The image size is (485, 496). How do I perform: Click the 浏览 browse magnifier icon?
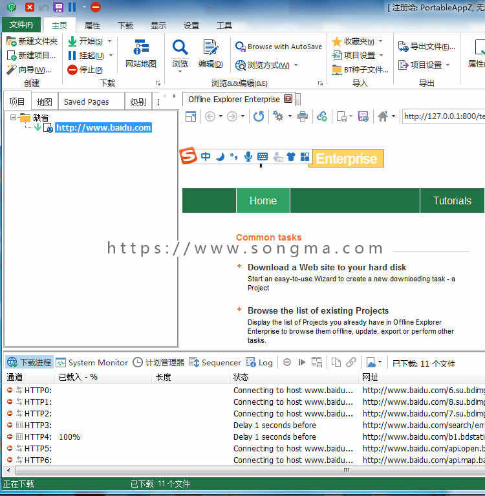click(180, 47)
